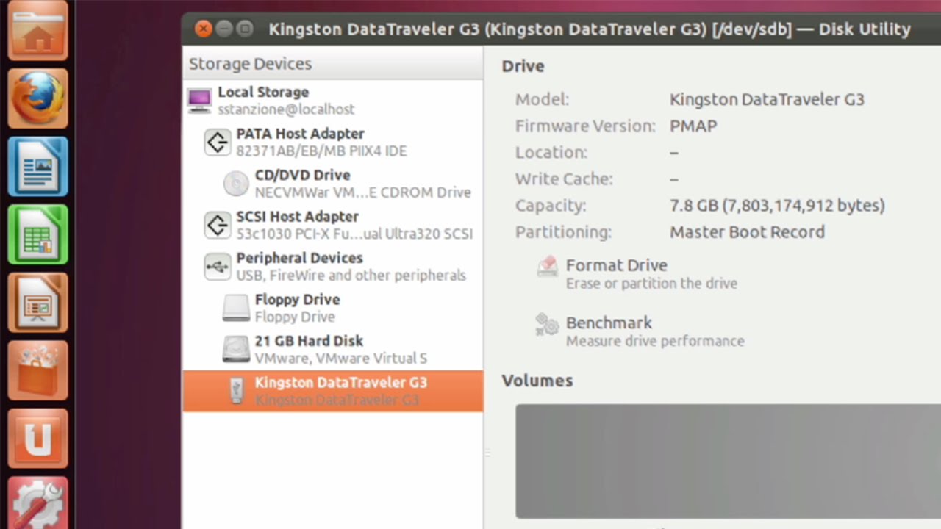Select Peripheral Devices entry

click(x=333, y=267)
